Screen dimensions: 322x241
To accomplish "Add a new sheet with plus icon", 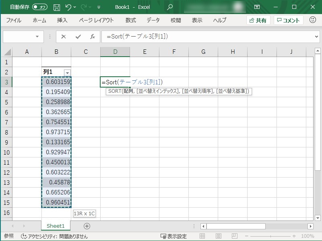I will pos(87,226).
